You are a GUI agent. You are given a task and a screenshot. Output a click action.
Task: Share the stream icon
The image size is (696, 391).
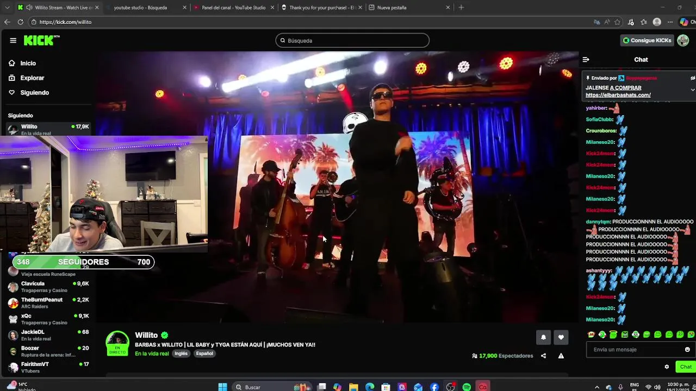[543, 356]
